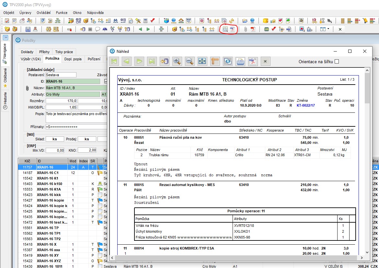
Task: Jump to last page in Náhled preview
Action: 152,62
